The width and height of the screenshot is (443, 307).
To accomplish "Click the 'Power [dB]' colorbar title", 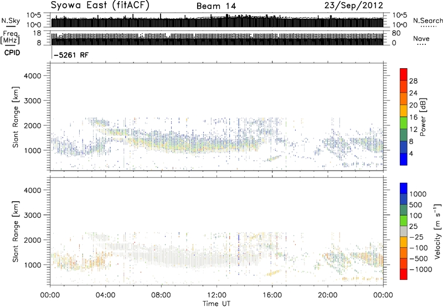I will click(423, 117).
